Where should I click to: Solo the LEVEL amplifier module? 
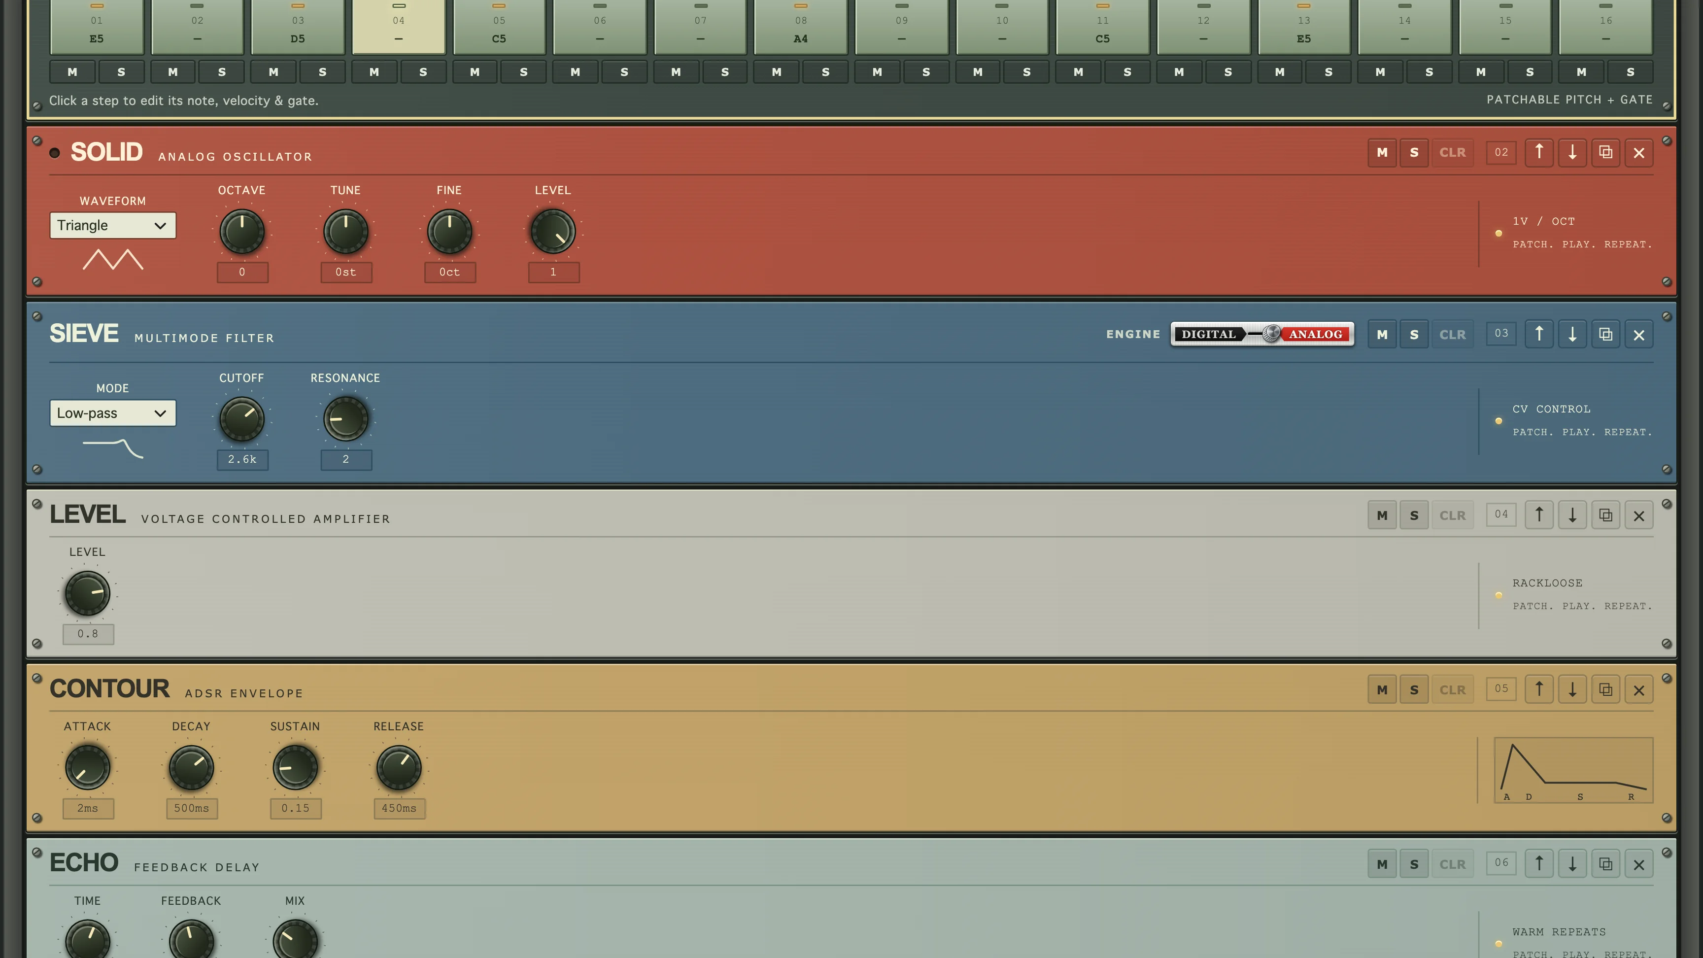coord(1414,515)
